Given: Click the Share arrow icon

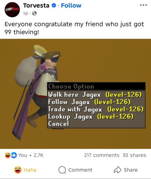Looking at the screenshot, I should coord(118,170).
